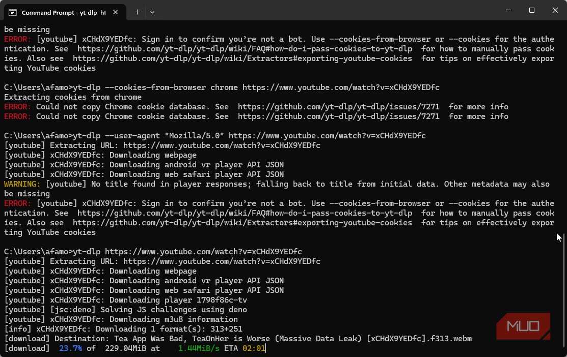Click Extractors exporting-youtube-cookies link in top error

(x=242, y=58)
